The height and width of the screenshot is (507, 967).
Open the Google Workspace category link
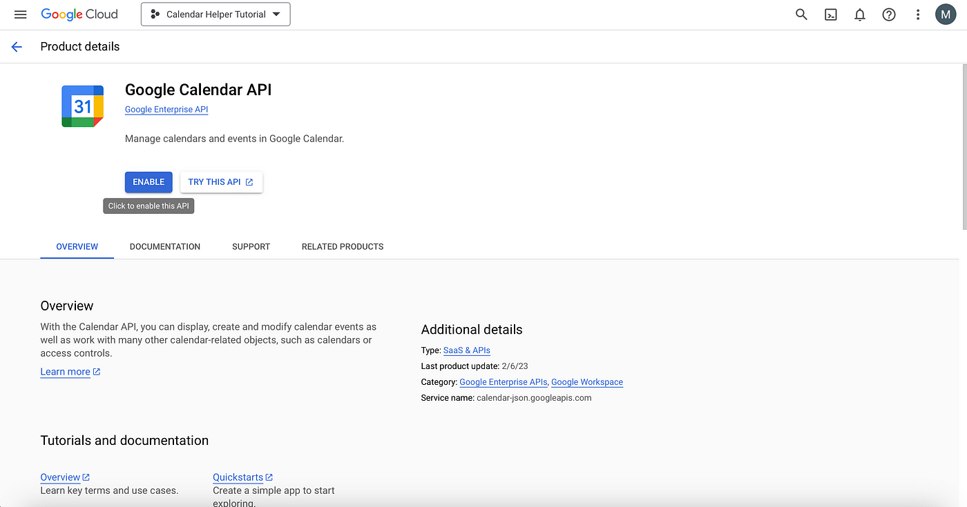point(587,382)
